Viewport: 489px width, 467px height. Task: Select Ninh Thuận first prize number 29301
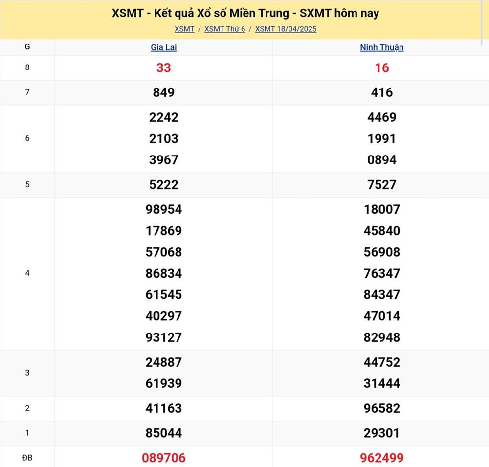[381, 433]
